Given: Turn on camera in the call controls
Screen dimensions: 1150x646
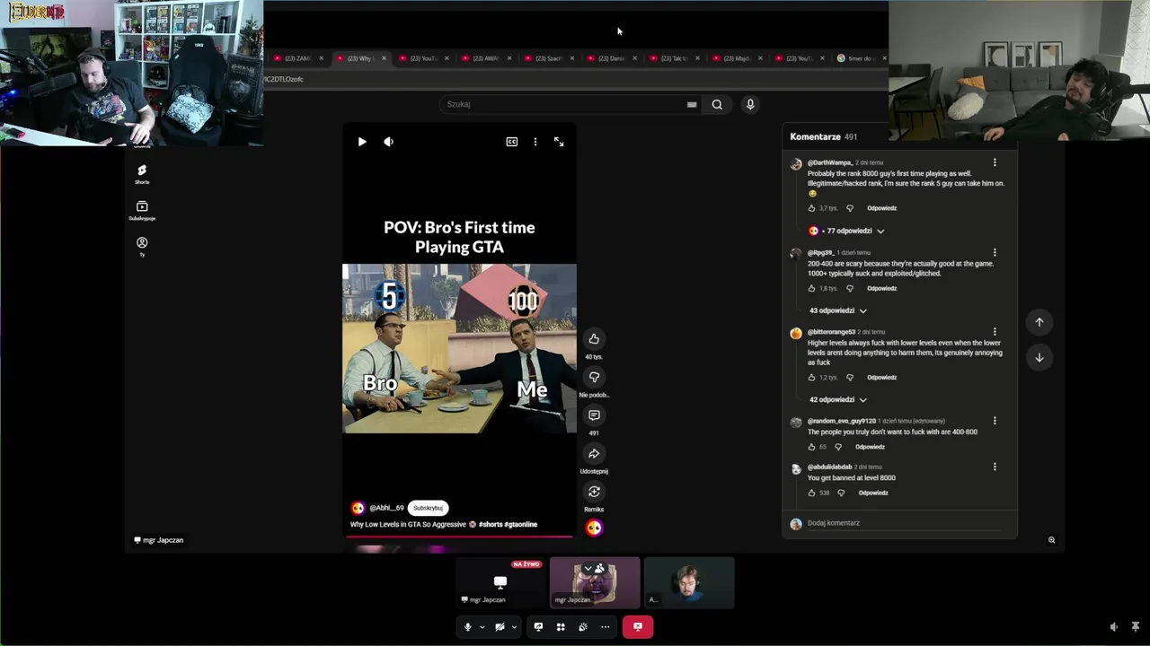Looking at the screenshot, I should click(500, 627).
